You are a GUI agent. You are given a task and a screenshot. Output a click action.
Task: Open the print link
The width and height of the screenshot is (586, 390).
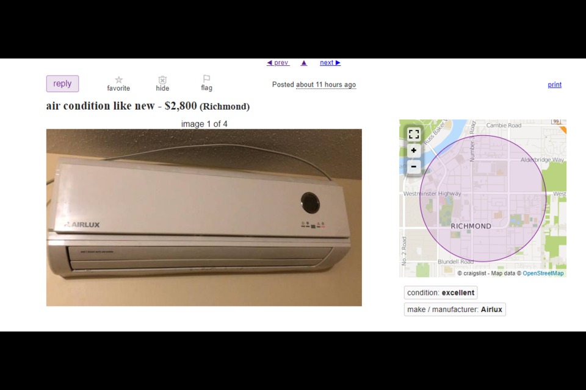click(555, 85)
